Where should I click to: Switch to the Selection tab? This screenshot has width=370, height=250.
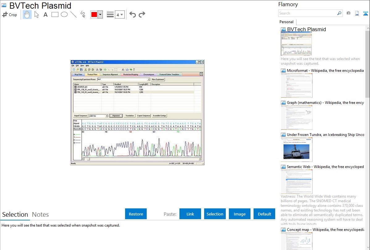click(x=15, y=215)
